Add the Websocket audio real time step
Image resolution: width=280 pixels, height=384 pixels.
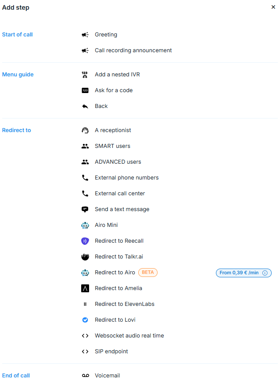click(x=129, y=336)
